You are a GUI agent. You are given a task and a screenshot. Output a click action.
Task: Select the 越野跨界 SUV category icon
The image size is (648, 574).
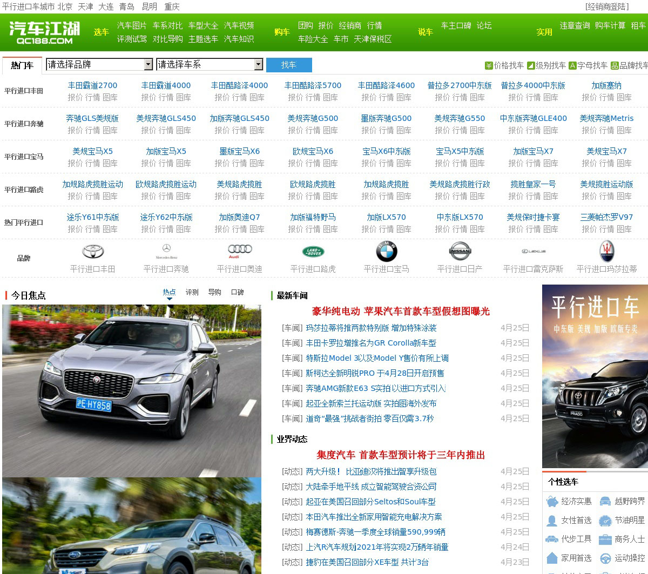pos(605,501)
